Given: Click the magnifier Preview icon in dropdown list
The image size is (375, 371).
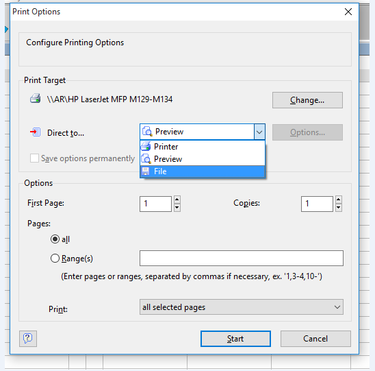Looking at the screenshot, I should (146, 158).
